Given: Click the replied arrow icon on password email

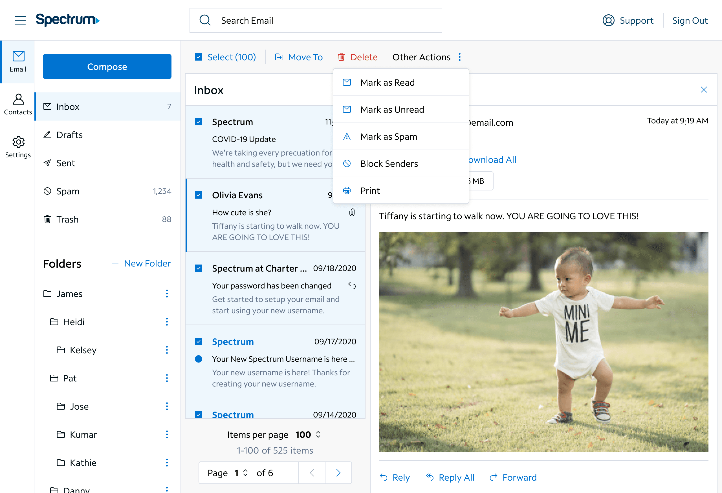Looking at the screenshot, I should point(352,285).
